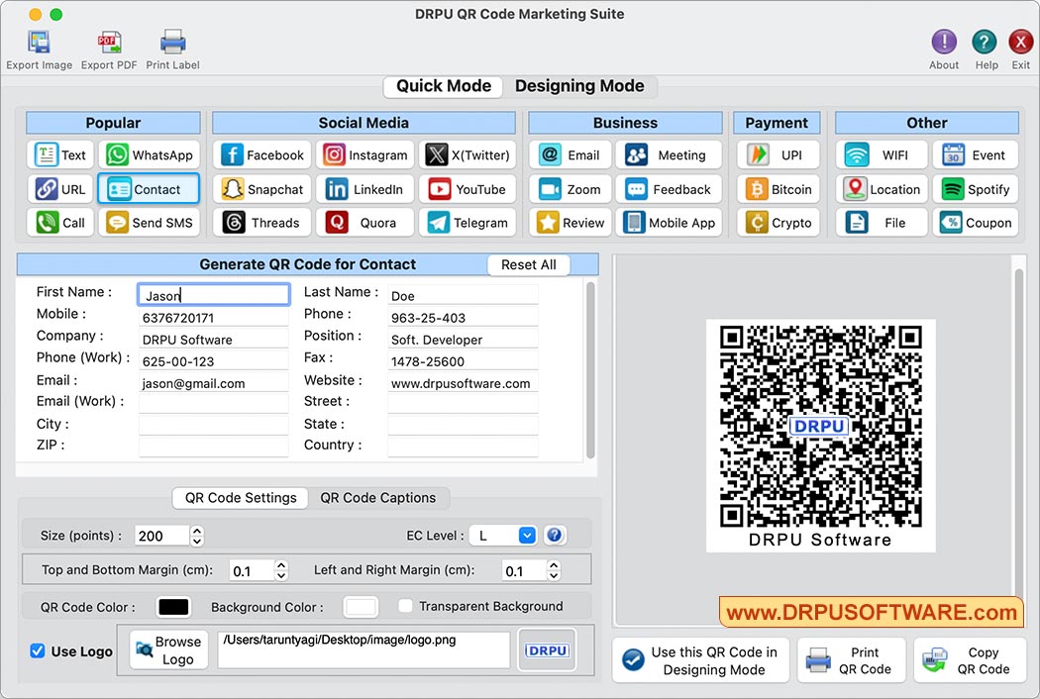The height and width of the screenshot is (699, 1040).
Task: Enable the Use Logo checkbox
Action: point(37,650)
